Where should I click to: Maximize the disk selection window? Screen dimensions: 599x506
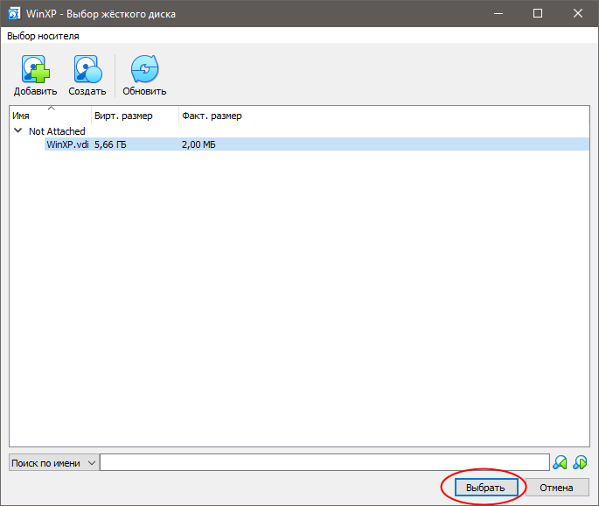click(538, 13)
